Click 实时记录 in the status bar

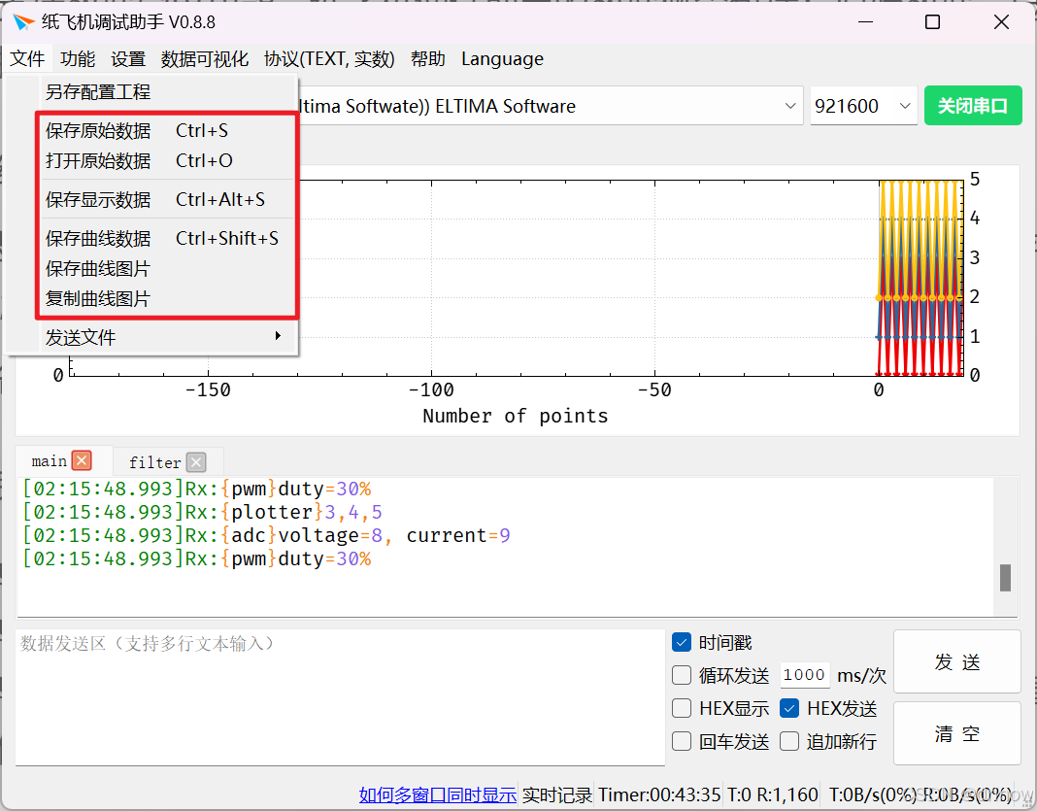pos(557,794)
